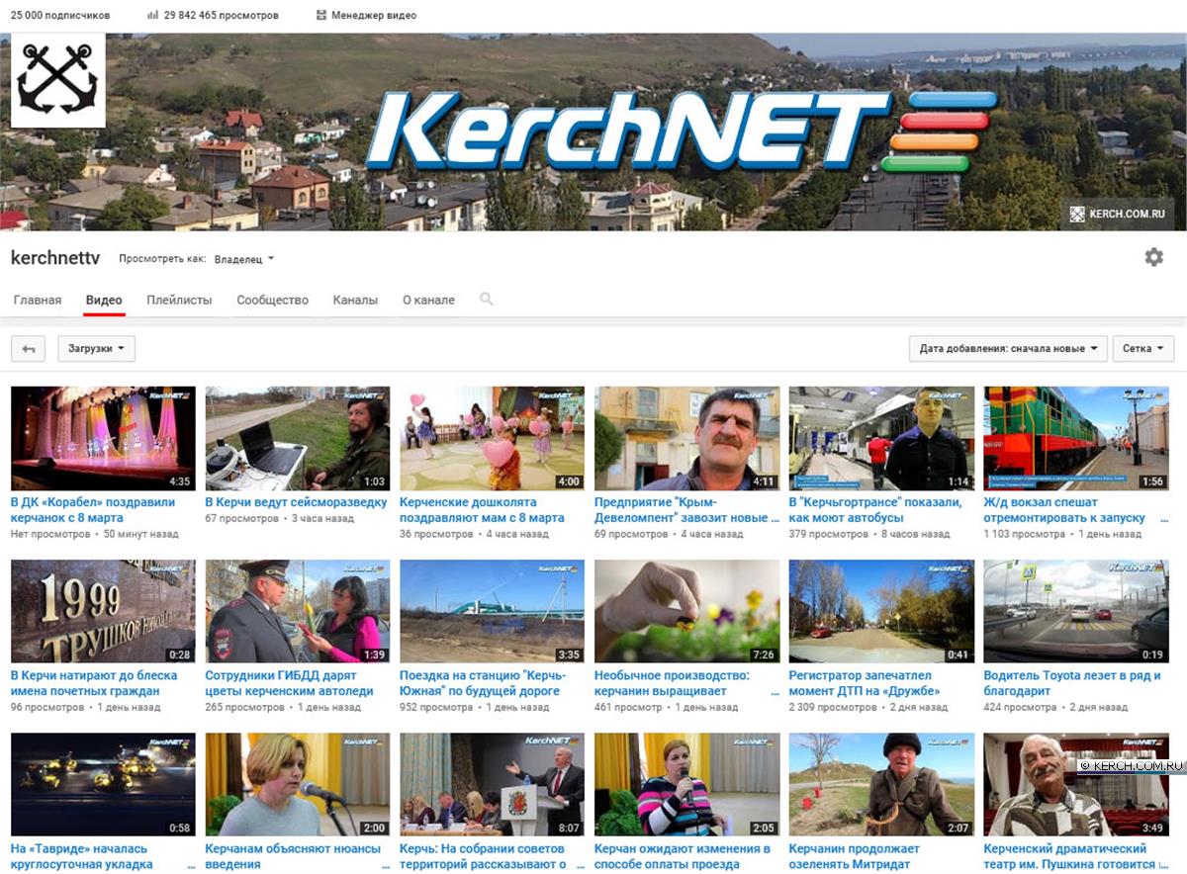This screenshot has width=1187, height=874.
Task: Click the police officer interview thumbnail 1:39
Action: pos(298,612)
